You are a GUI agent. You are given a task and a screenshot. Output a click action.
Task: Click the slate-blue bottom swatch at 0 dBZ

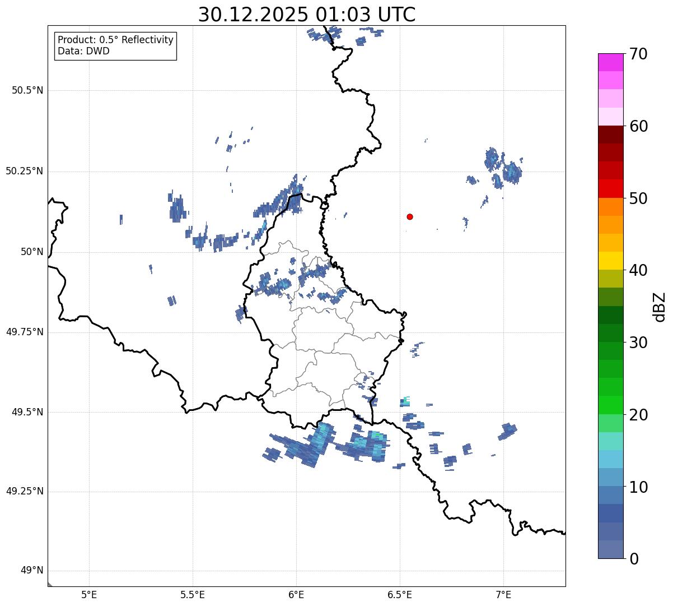pos(610,549)
